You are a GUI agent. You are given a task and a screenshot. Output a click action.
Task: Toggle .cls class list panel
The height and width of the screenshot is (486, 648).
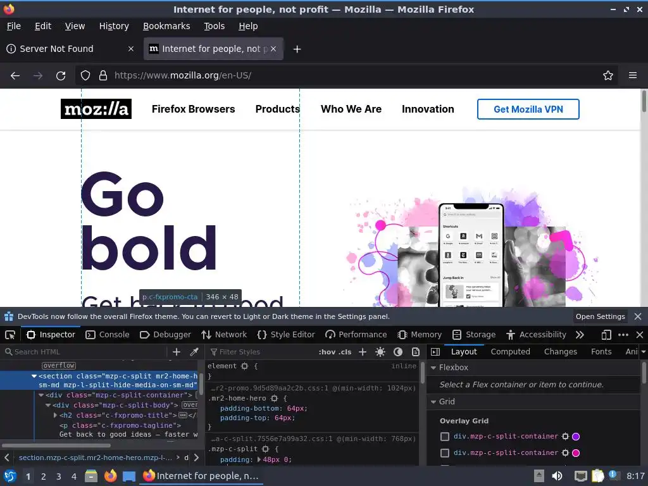click(x=345, y=352)
